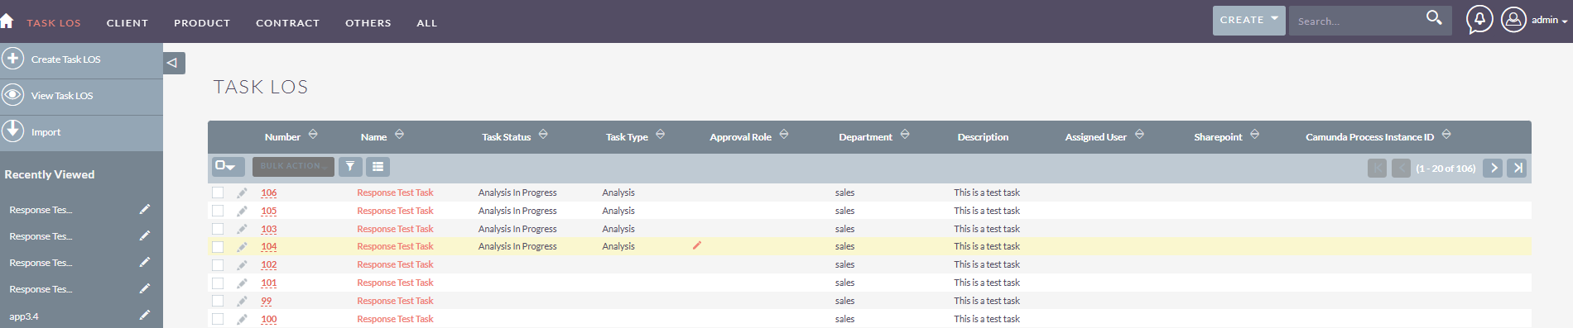Edit record 101 with pencil icon
1573x328 pixels.
[242, 283]
